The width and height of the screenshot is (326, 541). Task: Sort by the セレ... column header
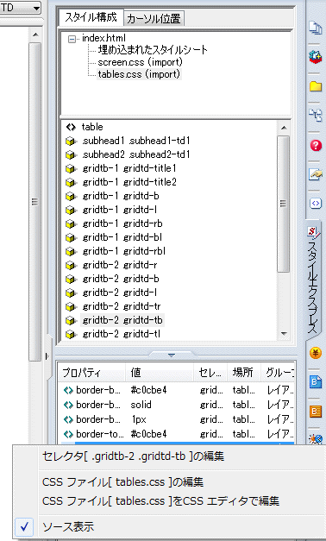point(210,372)
